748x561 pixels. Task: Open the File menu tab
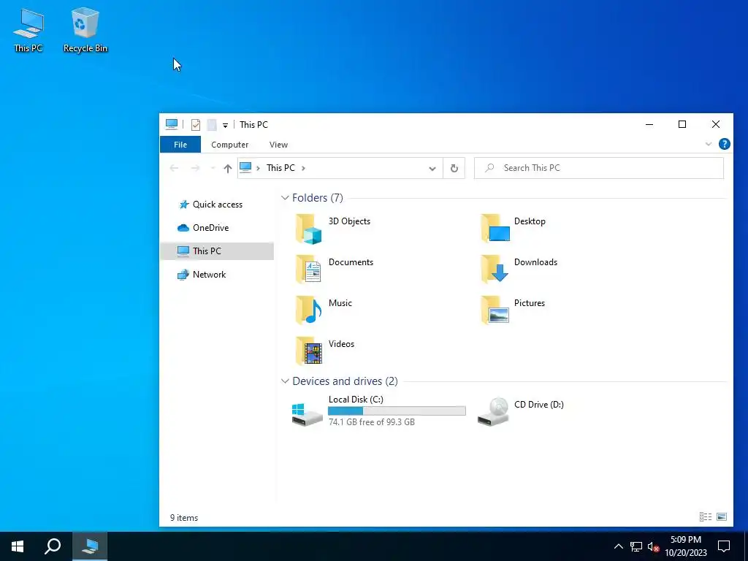180,145
